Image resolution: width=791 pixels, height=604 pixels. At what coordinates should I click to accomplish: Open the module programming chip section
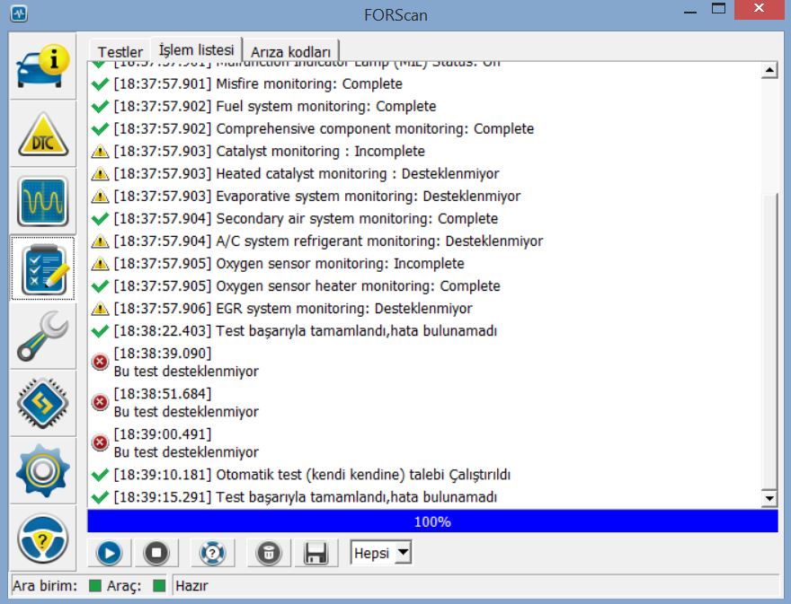43,404
